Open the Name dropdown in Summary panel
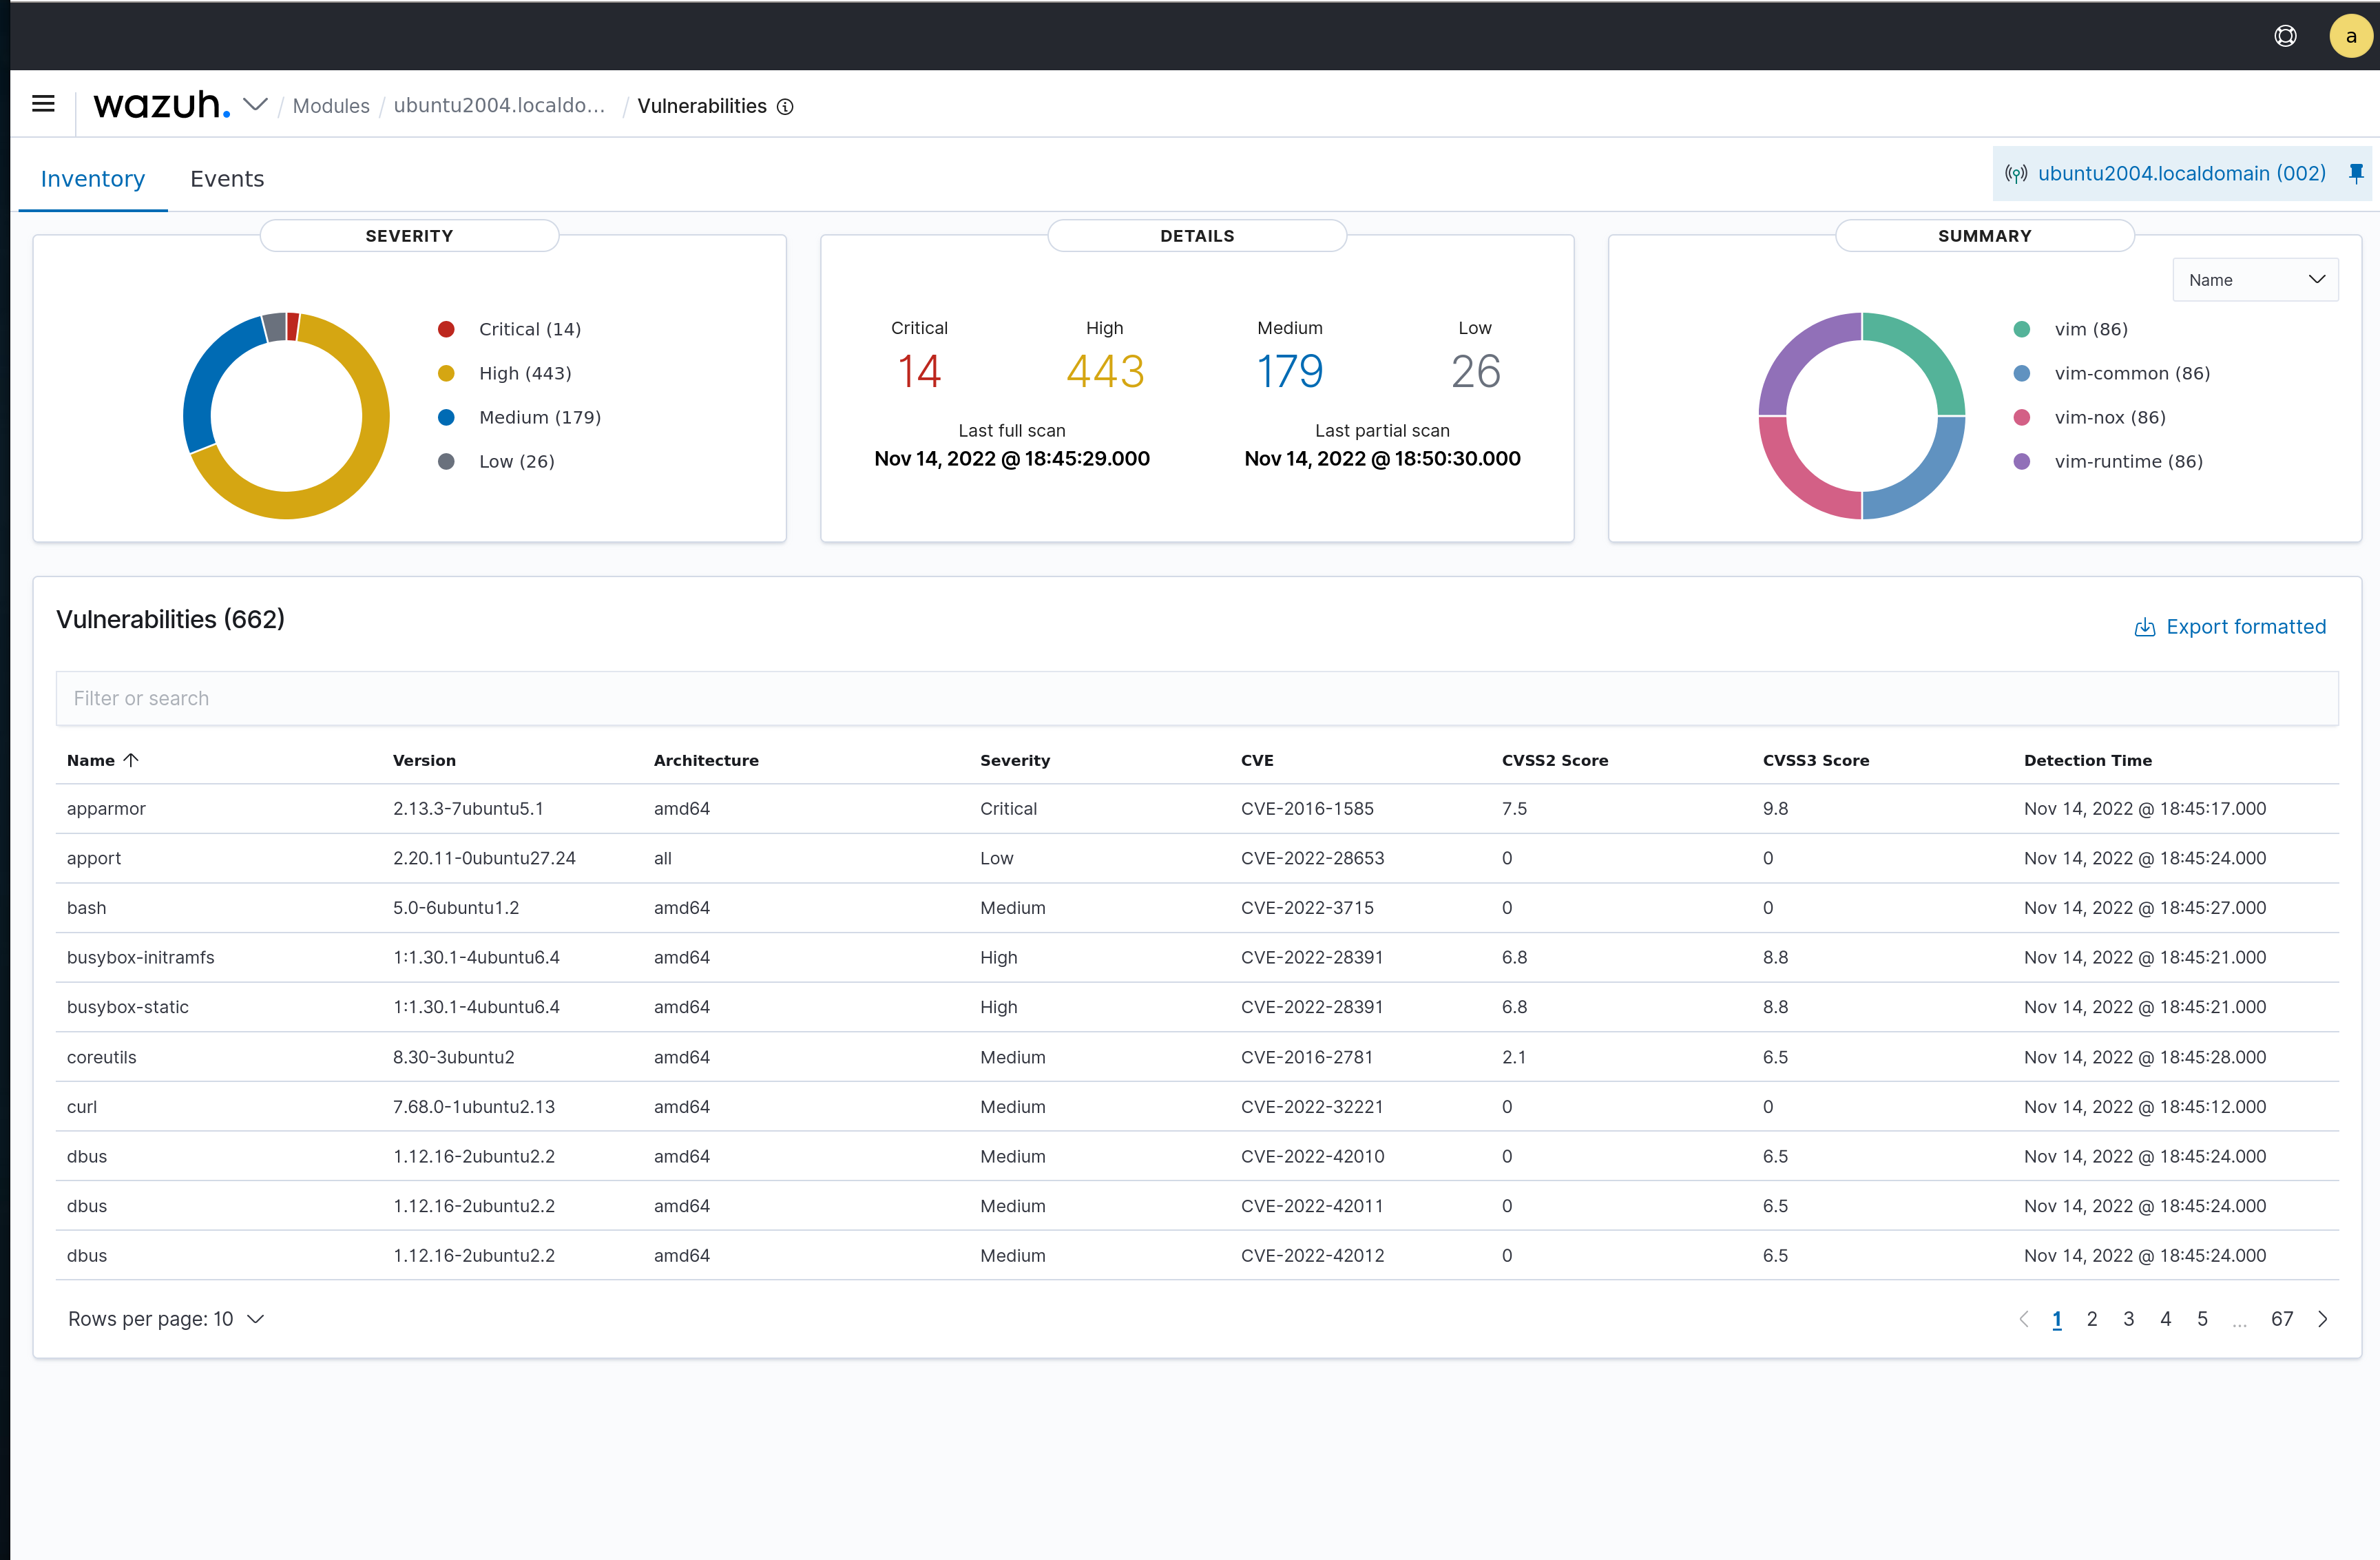This screenshot has height=1560, width=2380. click(2255, 280)
